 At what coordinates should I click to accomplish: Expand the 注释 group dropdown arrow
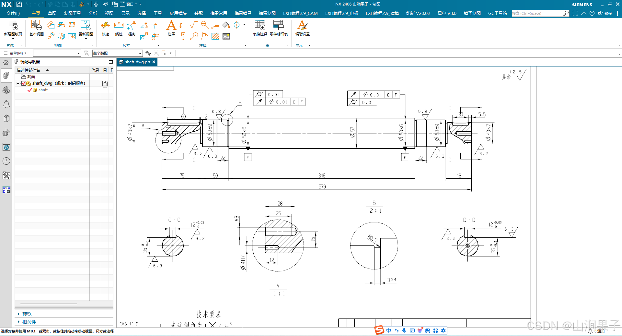[245, 45]
